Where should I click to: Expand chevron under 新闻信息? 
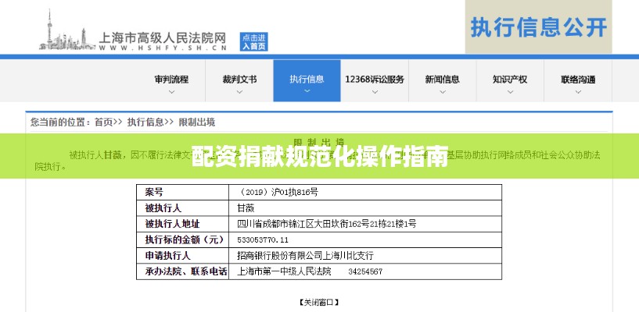443,92
